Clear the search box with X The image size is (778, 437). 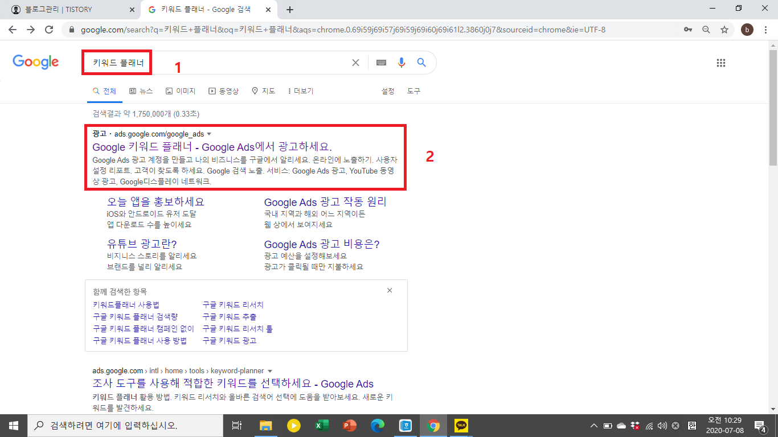point(355,63)
